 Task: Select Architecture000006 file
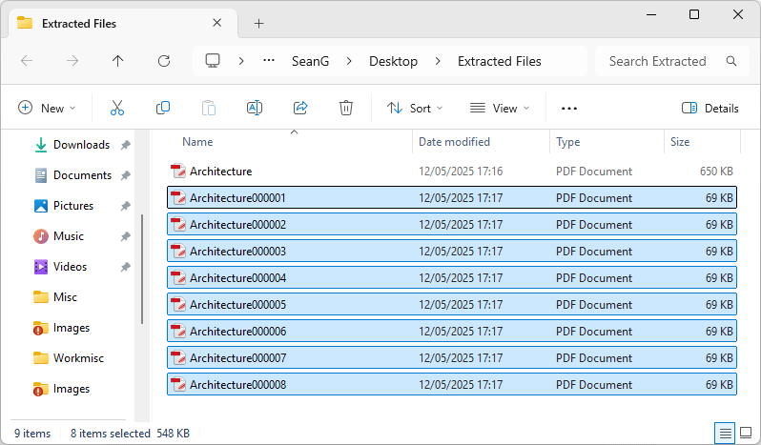tap(452, 331)
